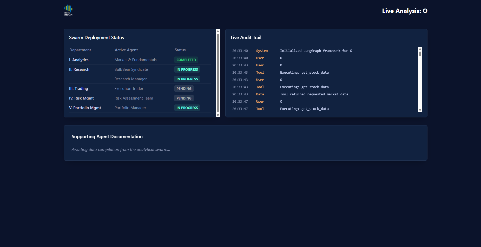Click the Research Manager agent

[x=131, y=79]
